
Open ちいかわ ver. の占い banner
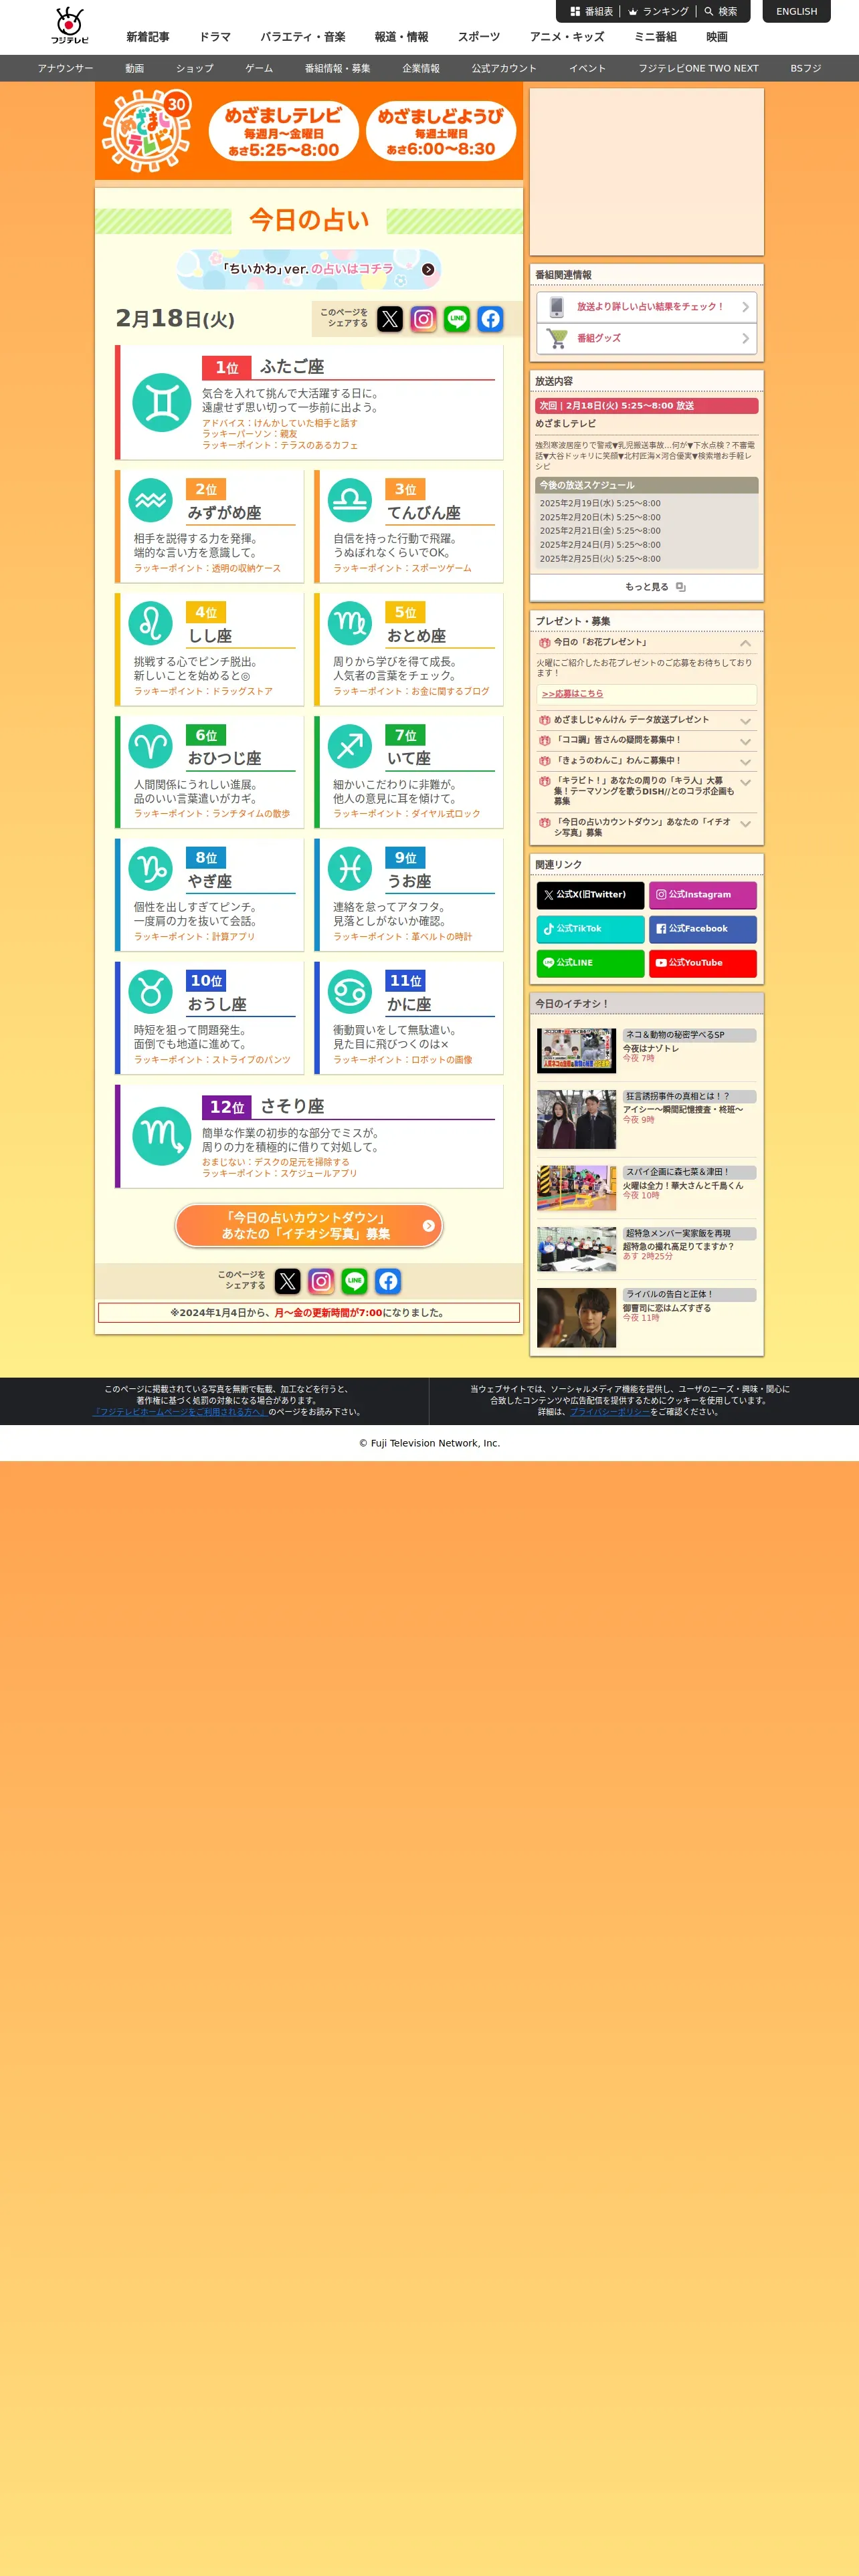click(x=309, y=269)
